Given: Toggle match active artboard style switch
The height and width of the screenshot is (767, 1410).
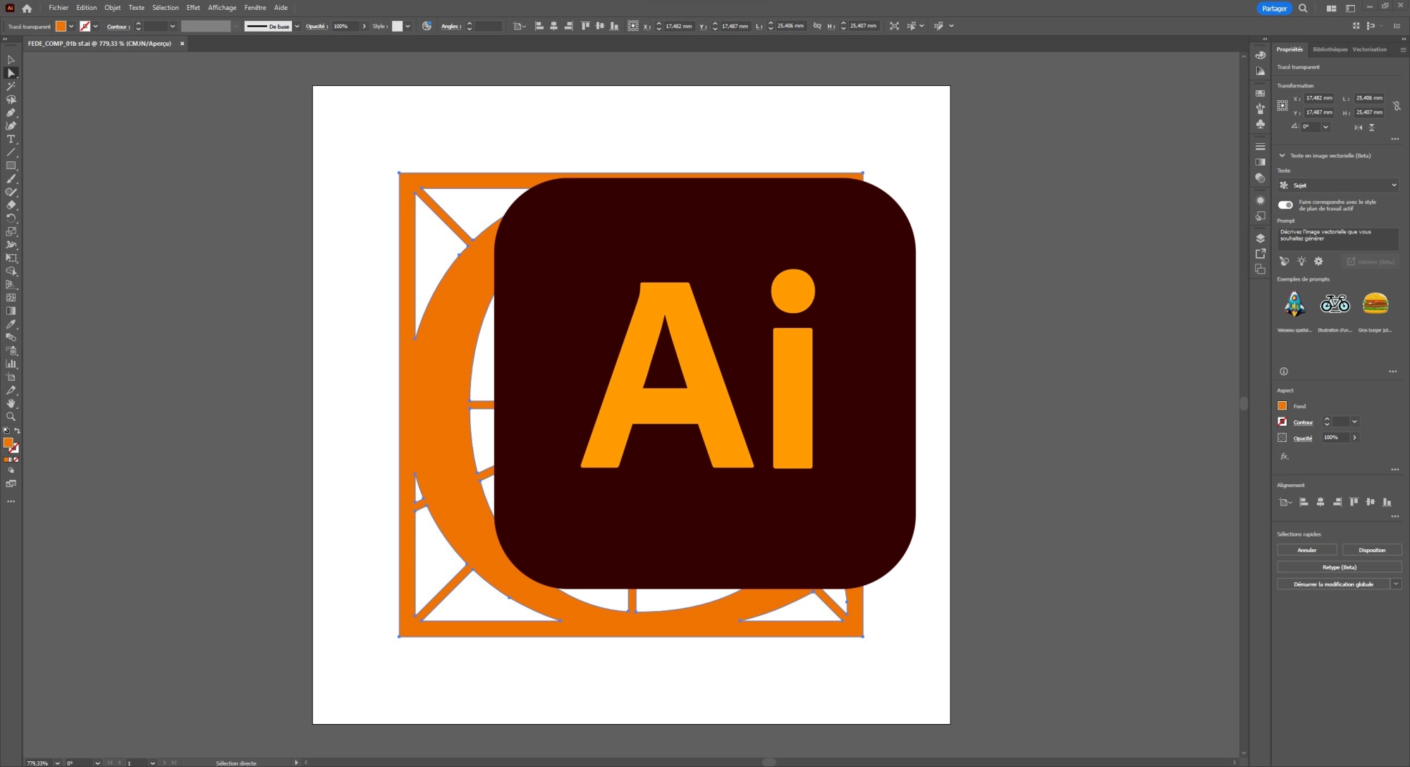Looking at the screenshot, I should click(1285, 205).
